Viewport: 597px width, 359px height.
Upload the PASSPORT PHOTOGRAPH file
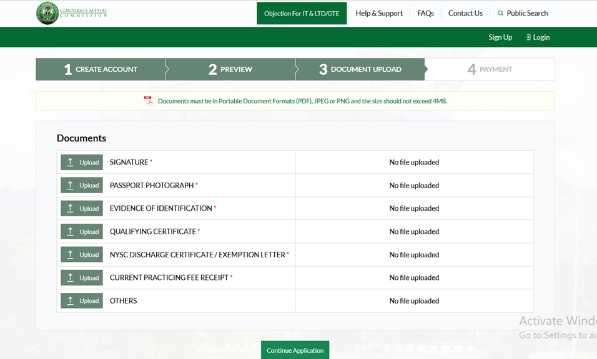[x=82, y=185]
